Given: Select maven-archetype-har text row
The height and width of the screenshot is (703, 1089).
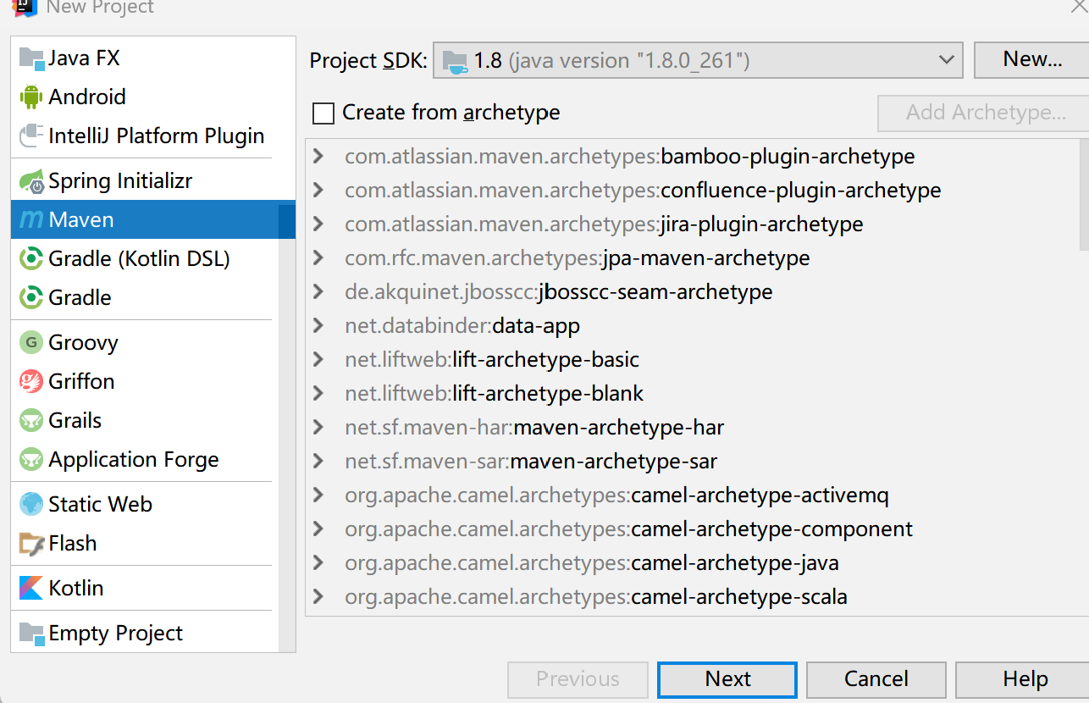Looking at the screenshot, I should click(x=534, y=428).
